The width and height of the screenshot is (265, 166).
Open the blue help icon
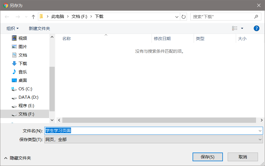tap(256, 28)
